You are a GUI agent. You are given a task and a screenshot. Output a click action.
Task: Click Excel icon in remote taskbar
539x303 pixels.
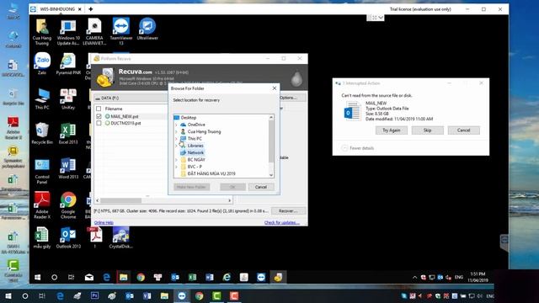[x=192, y=277]
